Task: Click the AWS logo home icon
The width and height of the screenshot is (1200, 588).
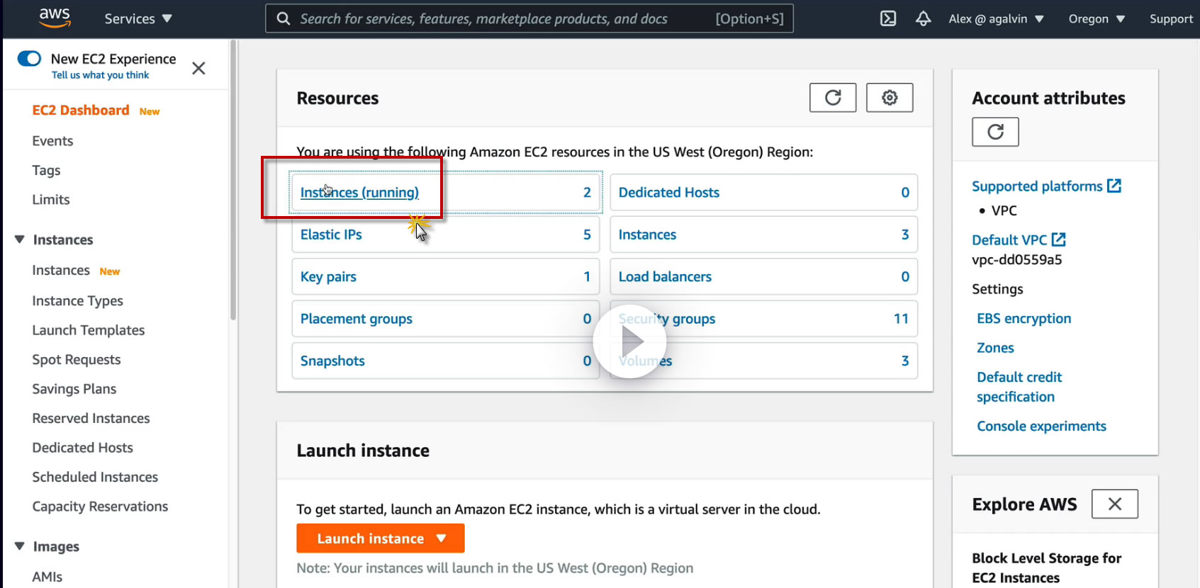Action: pyautogui.click(x=55, y=18)
